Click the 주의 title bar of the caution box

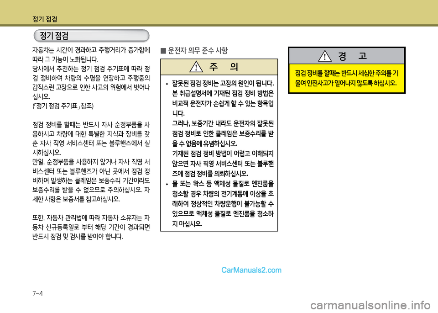(219, 67)
